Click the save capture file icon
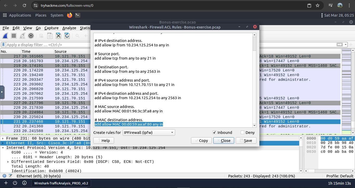Screen dimensions: 355x188 50,36
